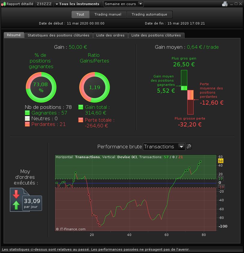Click the green Gagnantes legend square
The width and height of the screenshot is (244, 253).
[27, 113]
